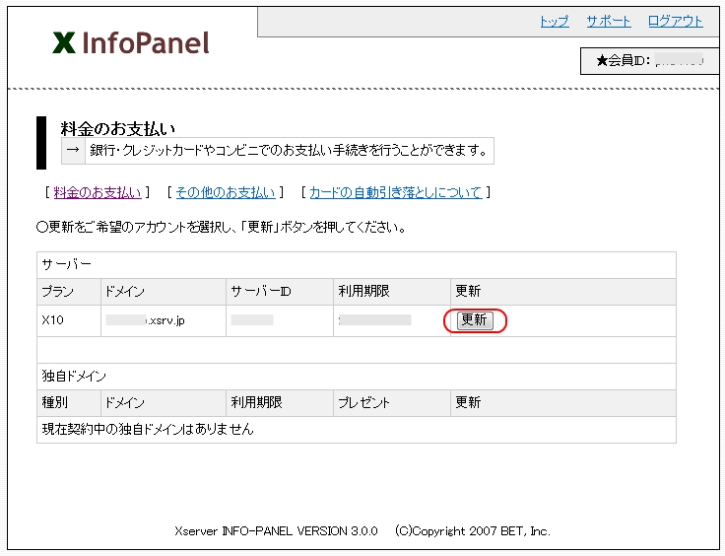
Task: Click the 種別 column header
Action: [x=55, y=403]
